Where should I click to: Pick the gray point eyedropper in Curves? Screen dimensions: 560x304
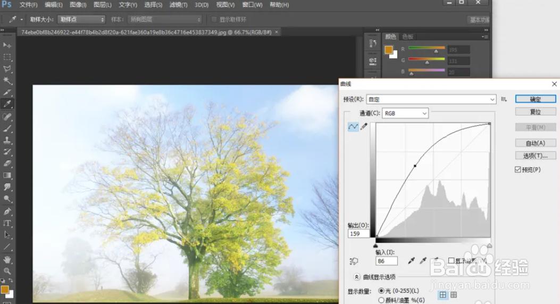[x=423, y=261]
